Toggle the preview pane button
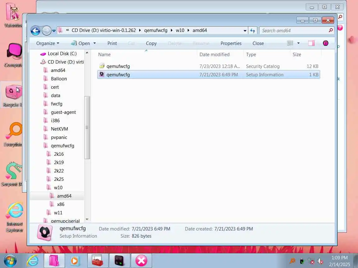This screenshot has height=268, width=358. 311,43
